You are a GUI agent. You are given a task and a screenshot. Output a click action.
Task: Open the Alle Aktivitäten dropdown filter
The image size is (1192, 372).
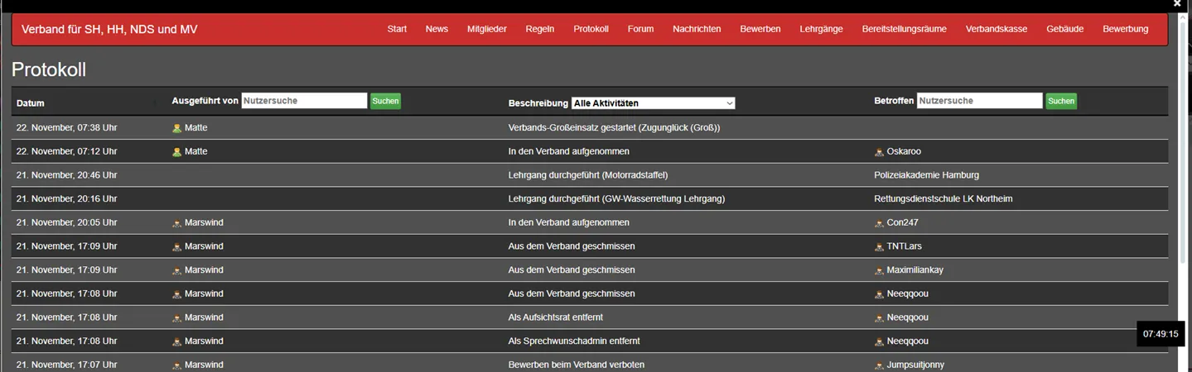pos(653,103)
